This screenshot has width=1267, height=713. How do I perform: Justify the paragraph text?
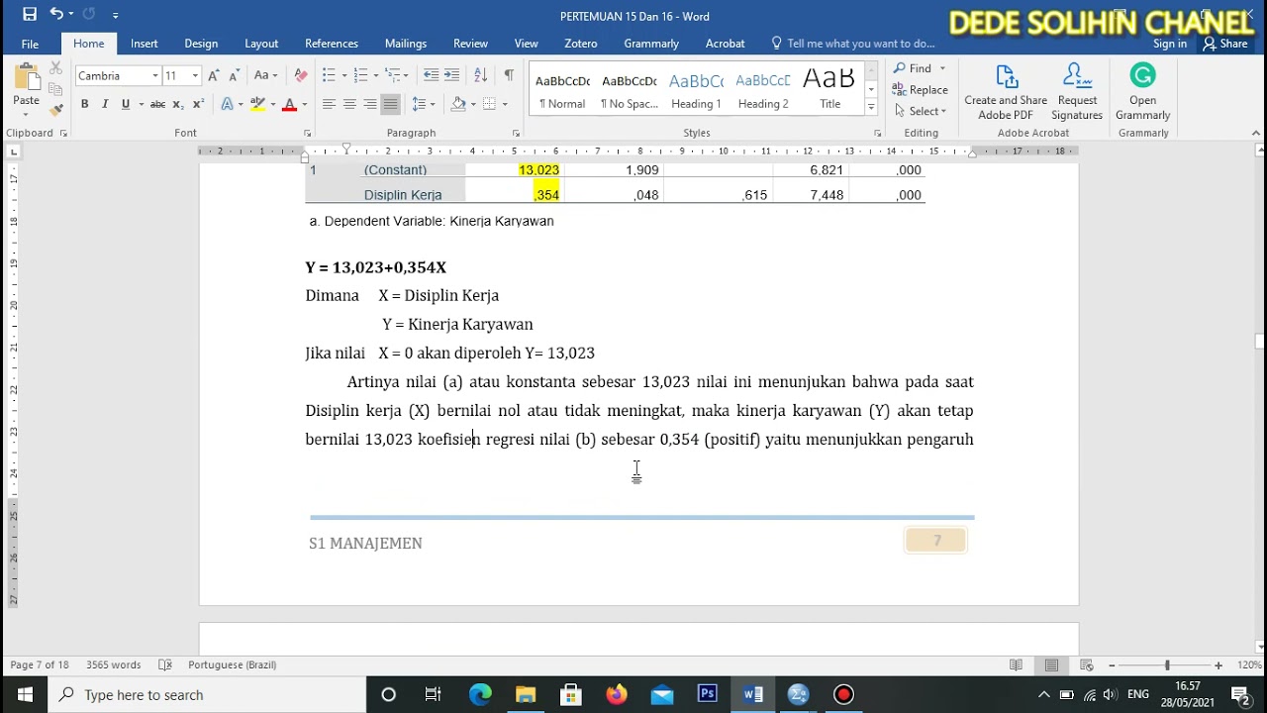[390, 104]
